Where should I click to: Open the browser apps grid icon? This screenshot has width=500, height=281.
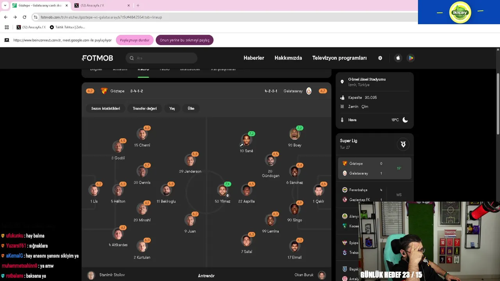tap(7, 27)
